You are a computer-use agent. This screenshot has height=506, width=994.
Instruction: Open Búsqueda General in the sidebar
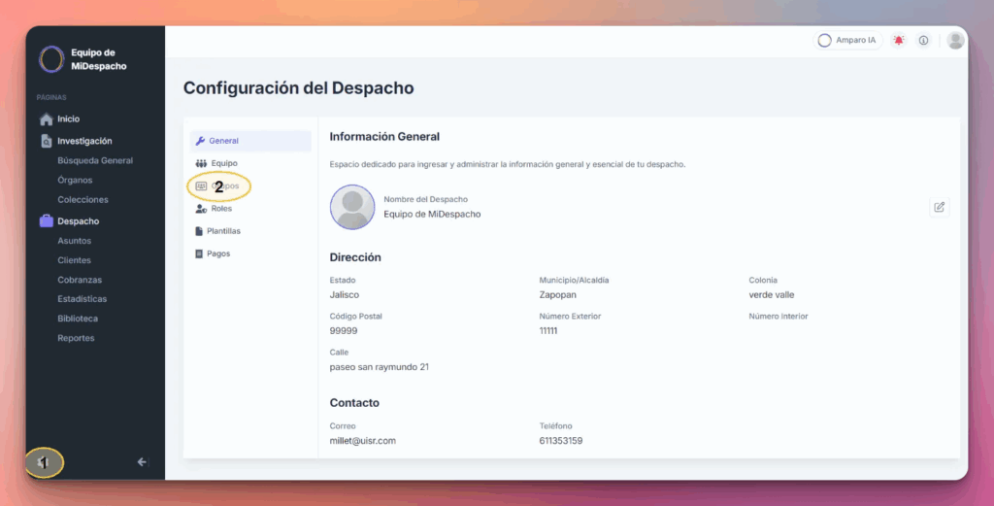95,160
